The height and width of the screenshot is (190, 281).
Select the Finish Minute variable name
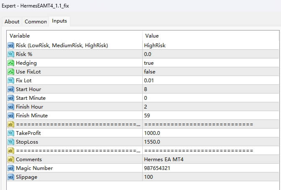pos(32,116)
